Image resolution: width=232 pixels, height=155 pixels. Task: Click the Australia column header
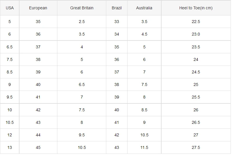point(144,8)
